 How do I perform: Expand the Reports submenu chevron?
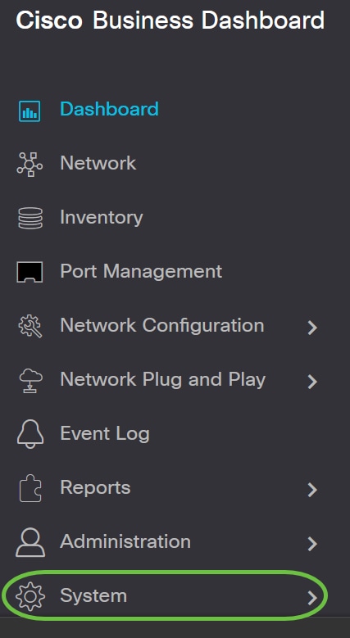tap(312, 490)
